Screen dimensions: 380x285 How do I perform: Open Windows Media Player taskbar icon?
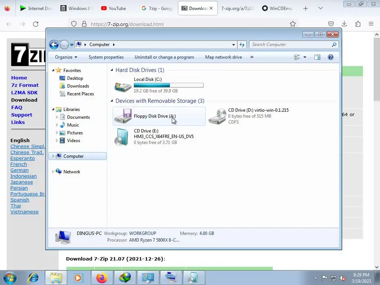coord(79,278)
